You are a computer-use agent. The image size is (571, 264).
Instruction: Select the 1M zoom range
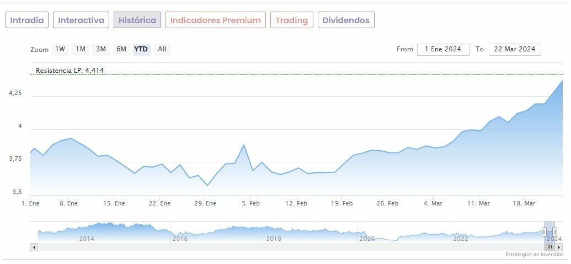pyautogui.click(x=81, y=49)
